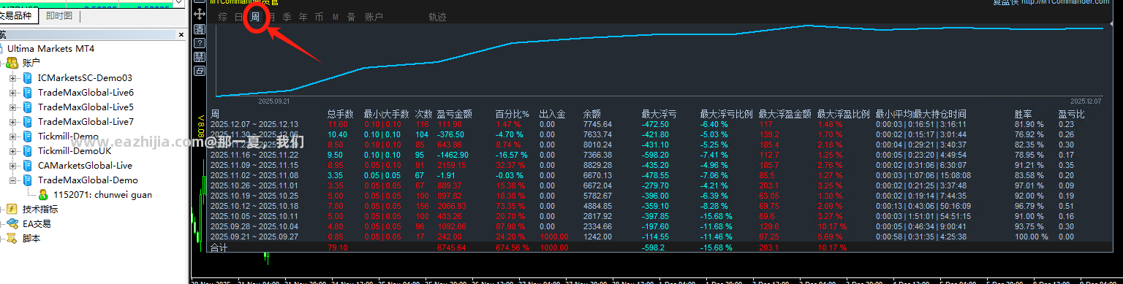
Task: Open the 轨迹 track tab
Action: click(x=437, y=16)
